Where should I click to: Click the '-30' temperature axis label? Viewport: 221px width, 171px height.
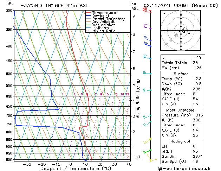[27, 164]
